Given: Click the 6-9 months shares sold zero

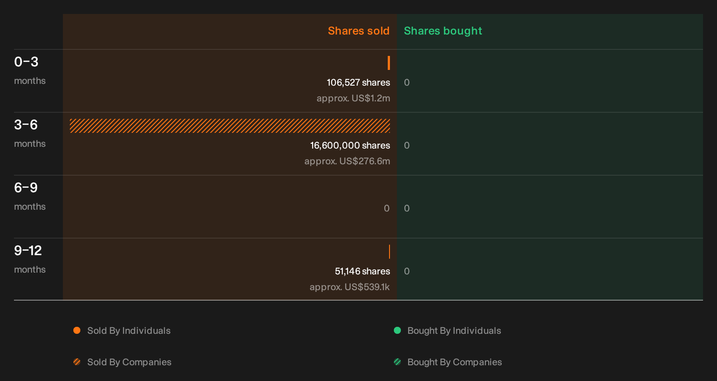Looking at the screenshot, I should [x=386, y=208].
